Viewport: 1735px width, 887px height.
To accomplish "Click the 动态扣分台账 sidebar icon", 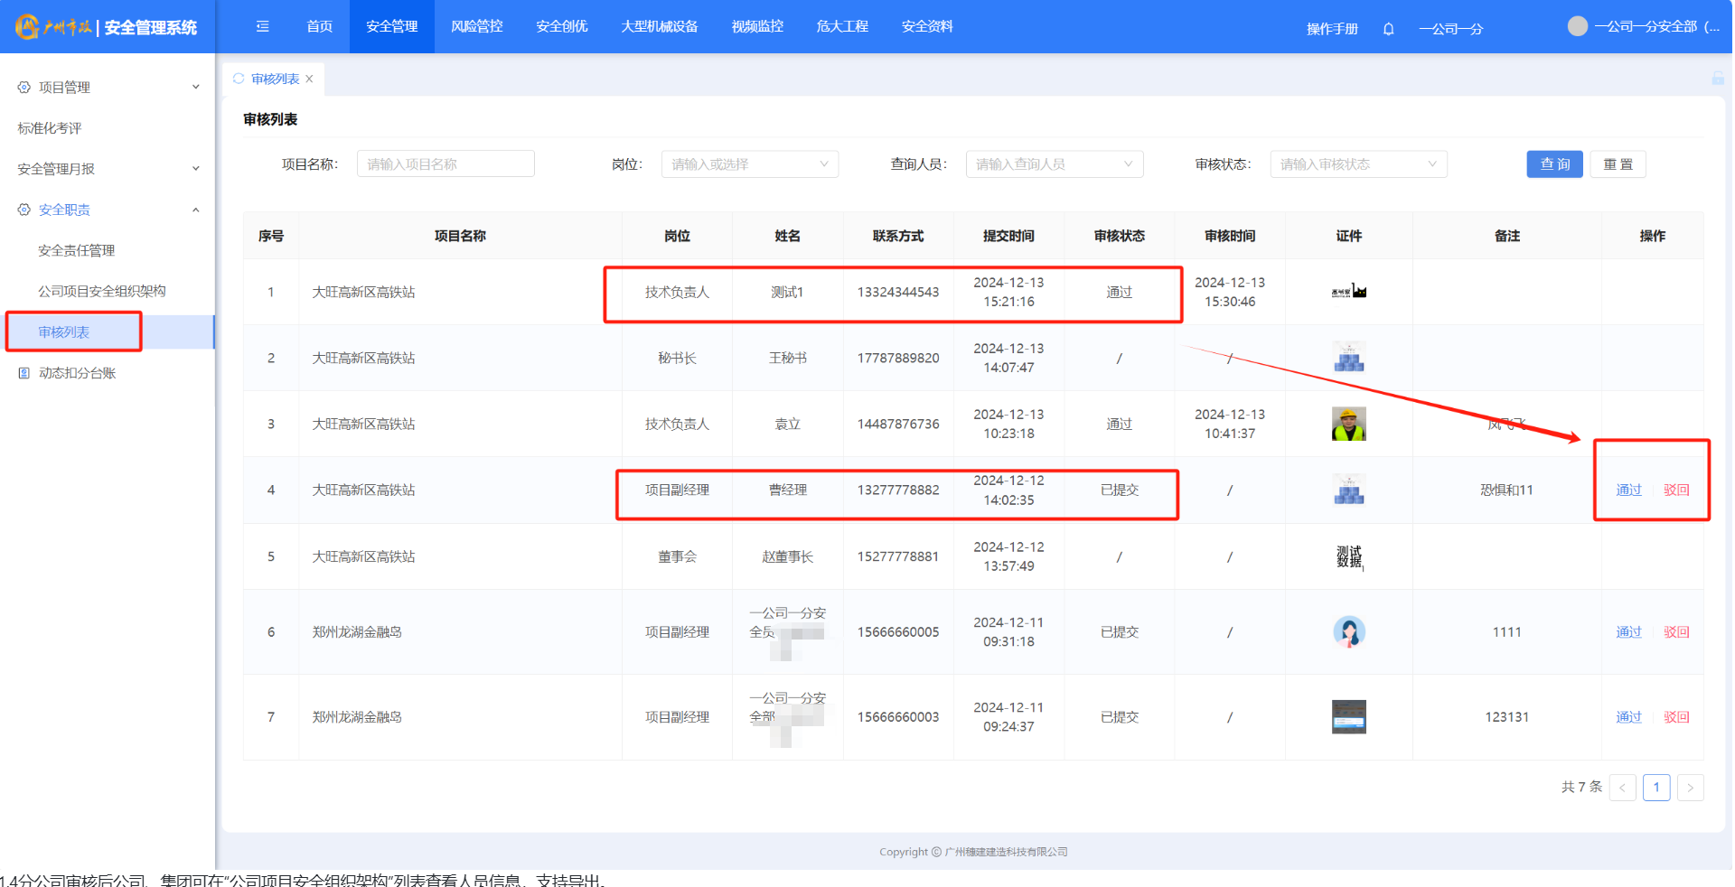I will click(24, 373).
